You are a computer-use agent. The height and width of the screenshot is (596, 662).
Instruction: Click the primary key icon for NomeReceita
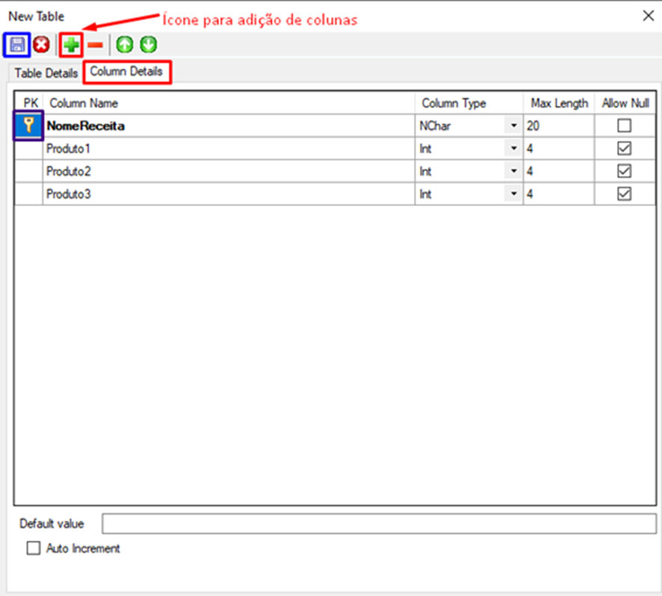point(28,126)
